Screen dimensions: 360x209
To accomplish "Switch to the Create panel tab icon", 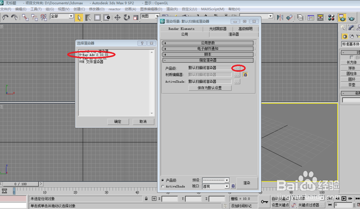I will tap(343, 28).
